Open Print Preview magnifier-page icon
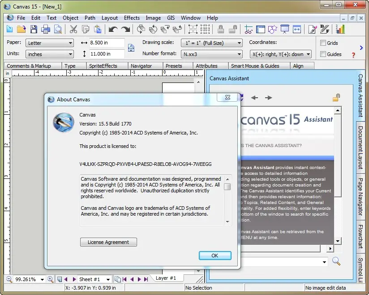Screen dimensions: 369x295 [x=58, y=29]
